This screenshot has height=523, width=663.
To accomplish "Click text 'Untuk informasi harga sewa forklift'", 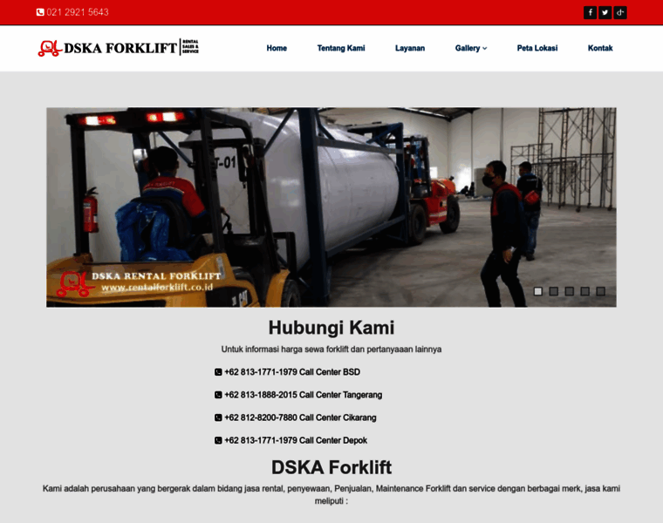I will click(x=285, y=350).
